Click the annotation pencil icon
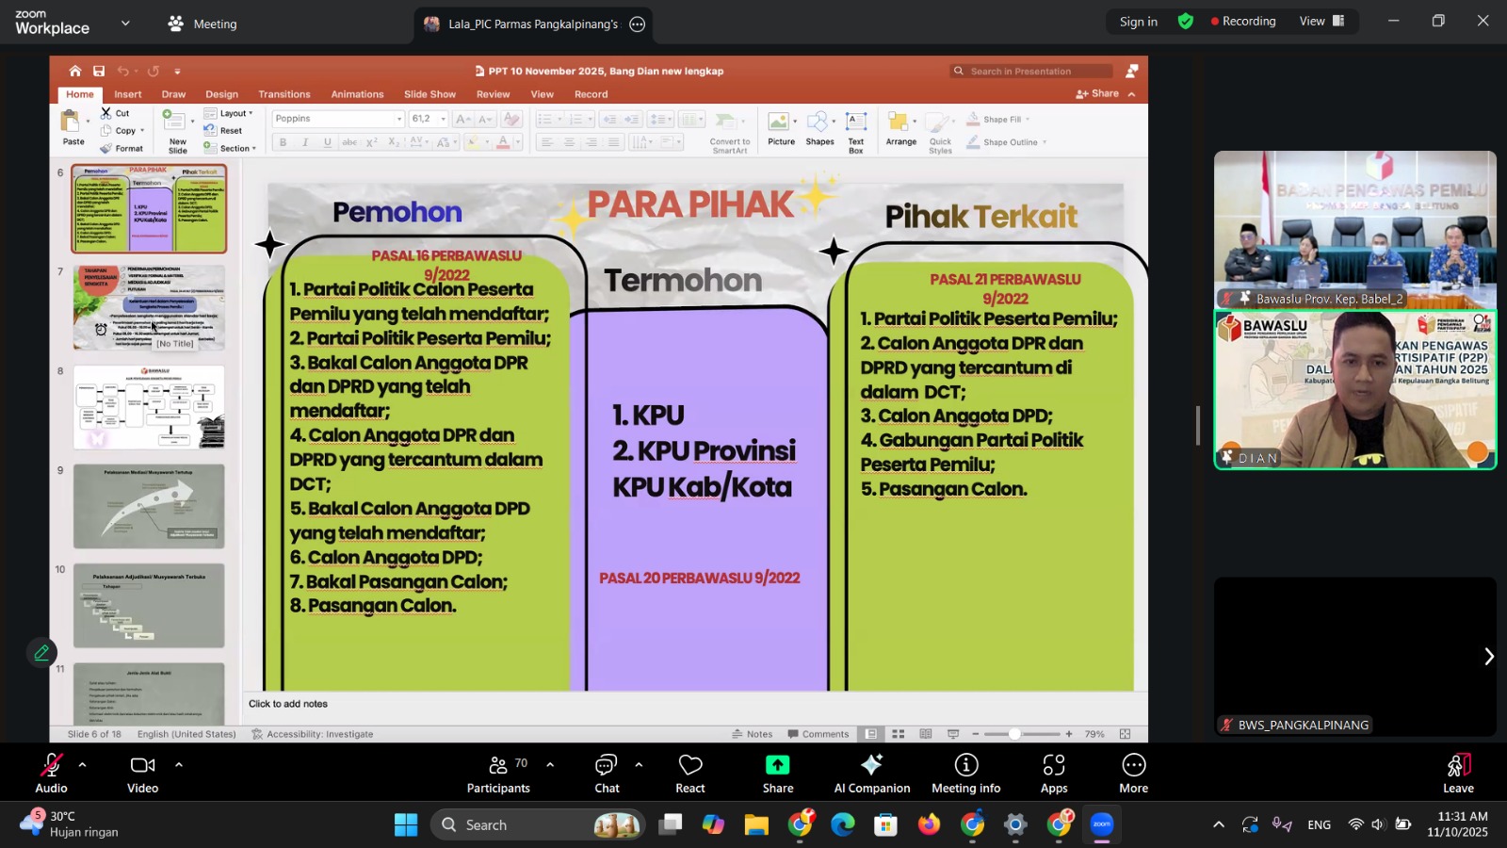Screen dimensions: 1507x848 pyautogui.click(x=41, y=652)
